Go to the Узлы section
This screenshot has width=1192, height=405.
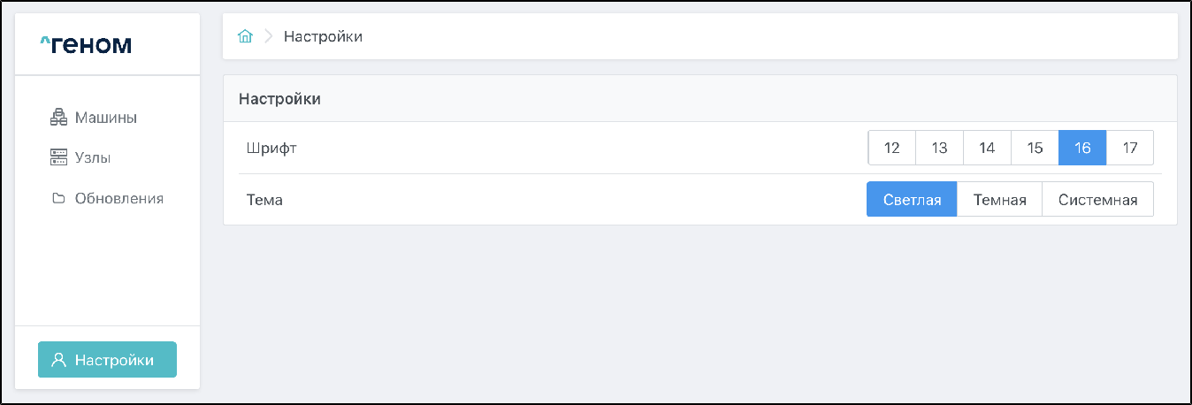[x=93, y=158]
